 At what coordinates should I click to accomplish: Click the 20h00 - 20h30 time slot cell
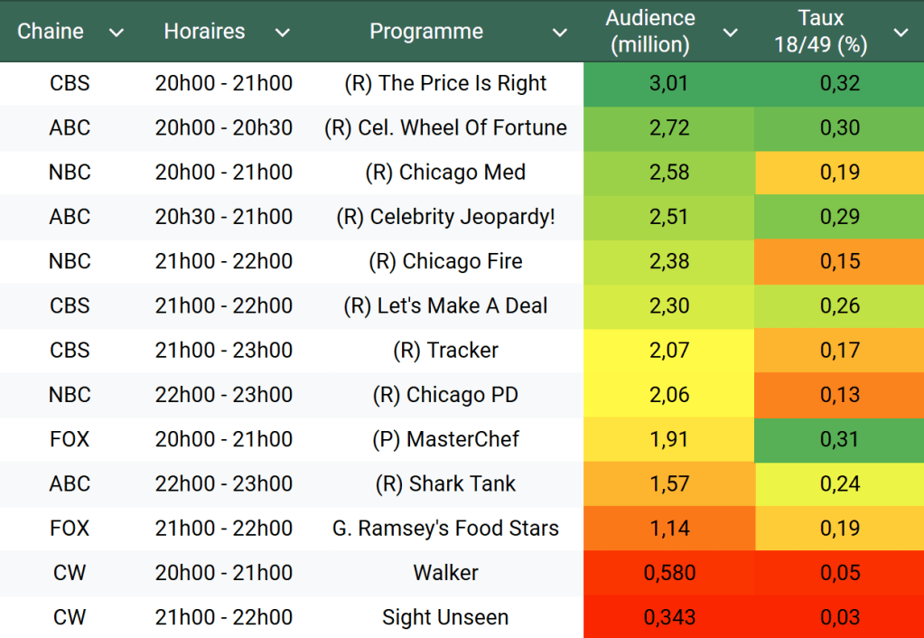click(x=224, y=128)
